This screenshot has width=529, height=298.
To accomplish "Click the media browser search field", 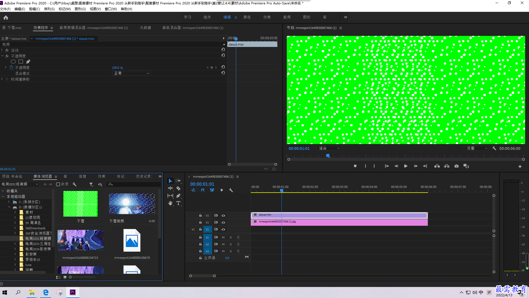I will [x=134, y=184].
